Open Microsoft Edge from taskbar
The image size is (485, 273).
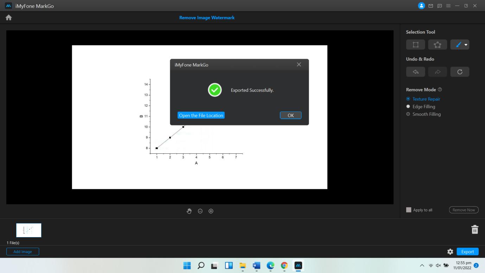(270, 266)
